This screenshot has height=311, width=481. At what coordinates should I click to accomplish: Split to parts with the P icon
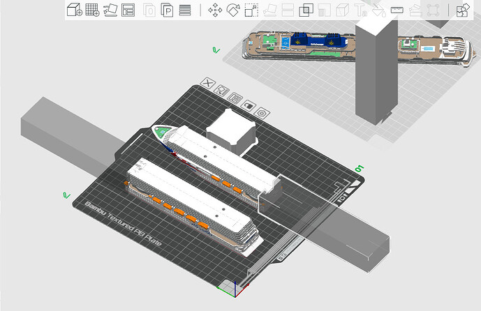coord(167,10)
